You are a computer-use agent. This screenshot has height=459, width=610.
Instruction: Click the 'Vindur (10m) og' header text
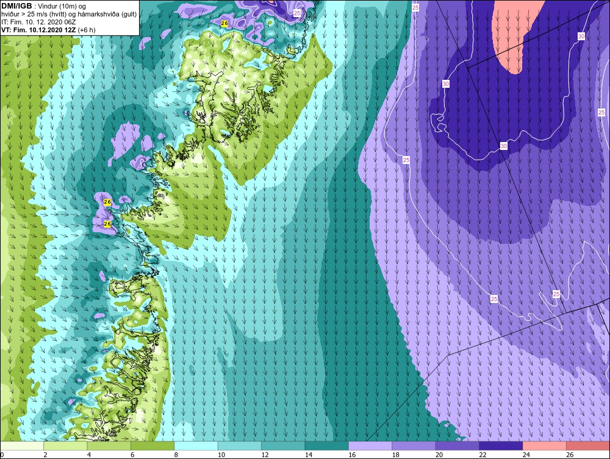(x=63, y=7)
